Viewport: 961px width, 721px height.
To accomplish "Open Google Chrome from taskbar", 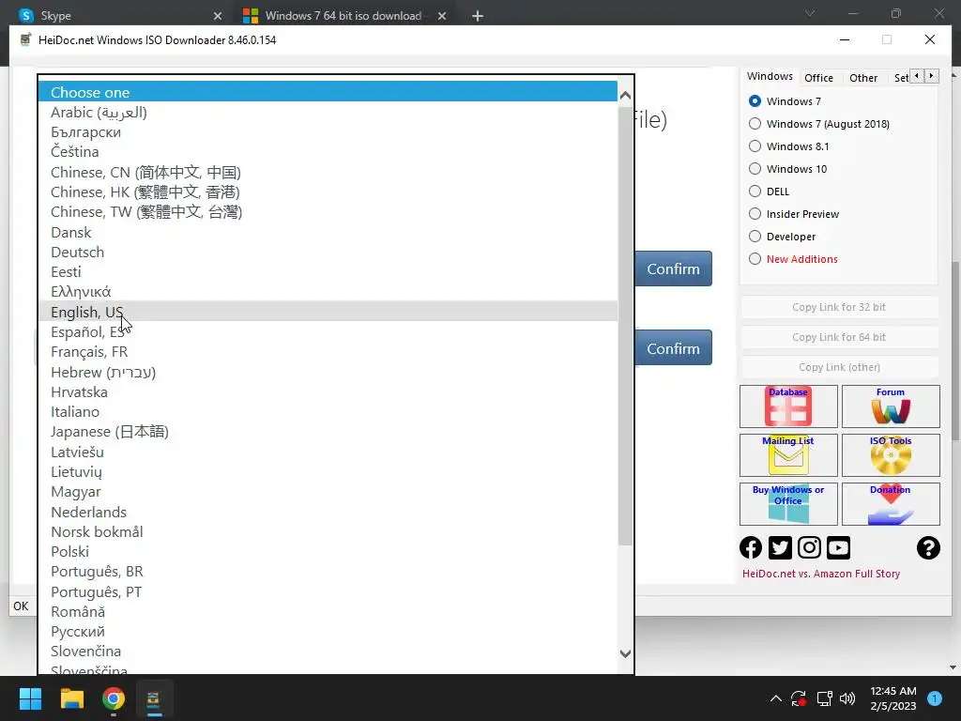I will (114, 698).
